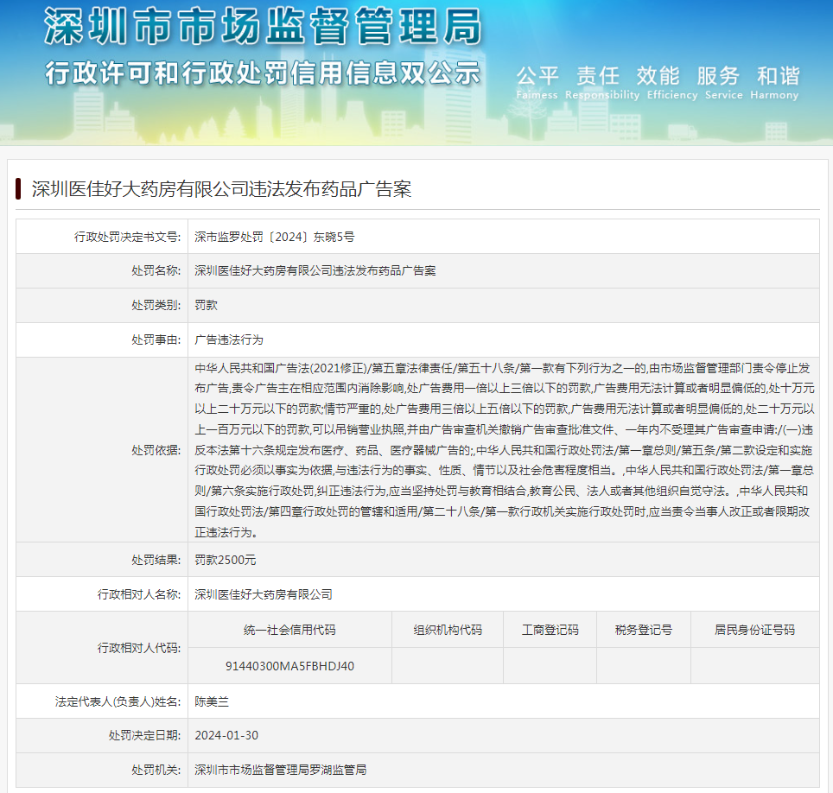Screen dimensions: 833x793
Task: Click the date 2024-01-30
Action: (x=226, y=736)
